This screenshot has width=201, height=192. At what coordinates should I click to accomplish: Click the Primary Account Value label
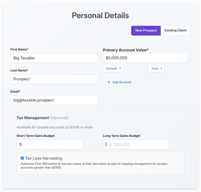point(125,50)
